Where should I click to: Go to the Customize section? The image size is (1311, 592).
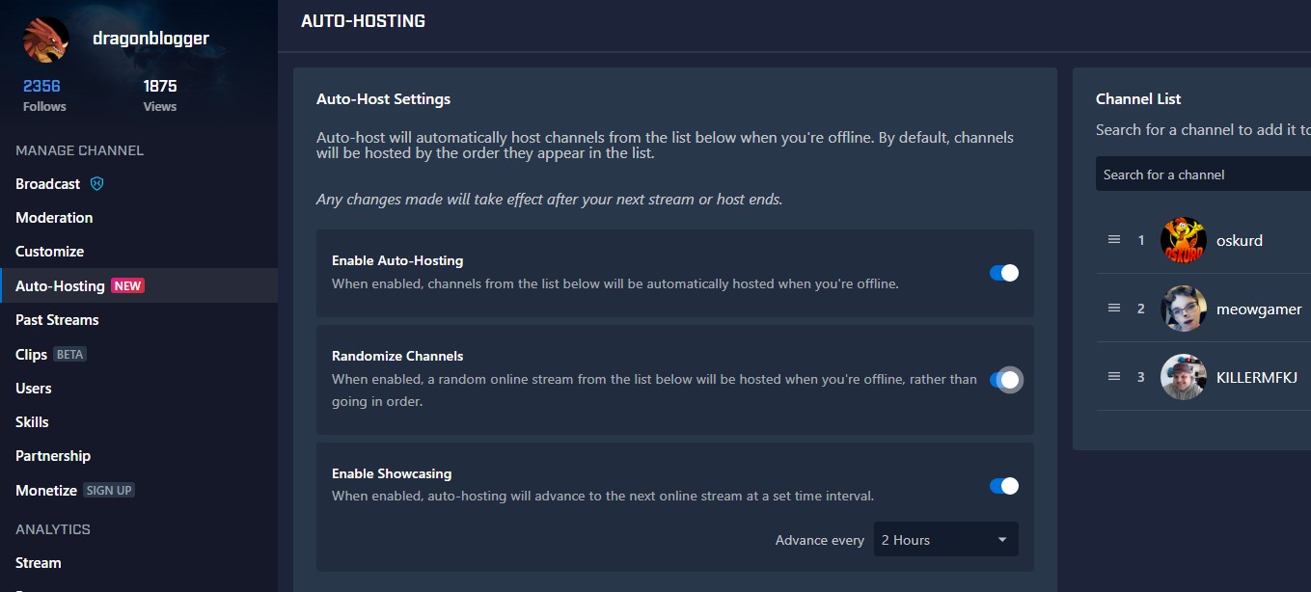pos(50,252)
